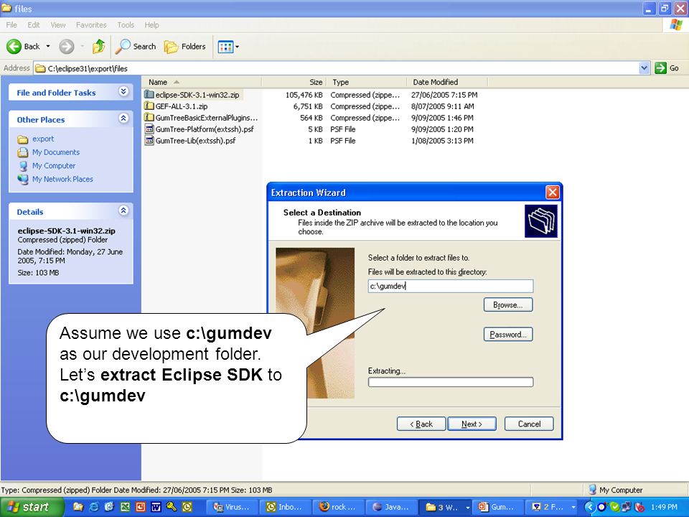The width and height of the screenshot is (689, 517).
Task: Open the Edit menu
Action: coord(34,25)
